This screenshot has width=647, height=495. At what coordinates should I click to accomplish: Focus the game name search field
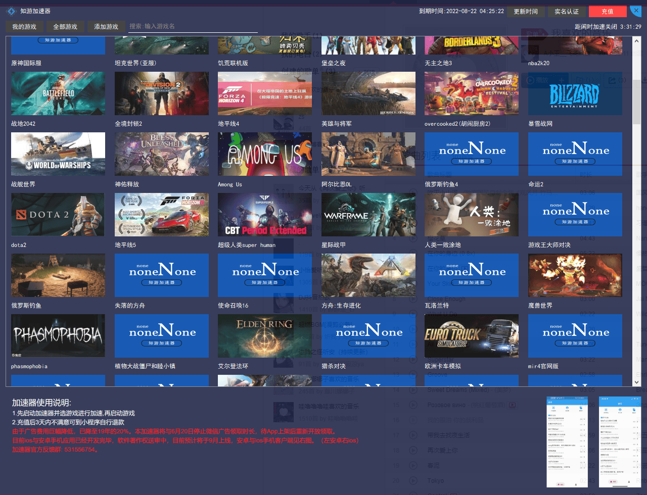(x=193, y=26)
